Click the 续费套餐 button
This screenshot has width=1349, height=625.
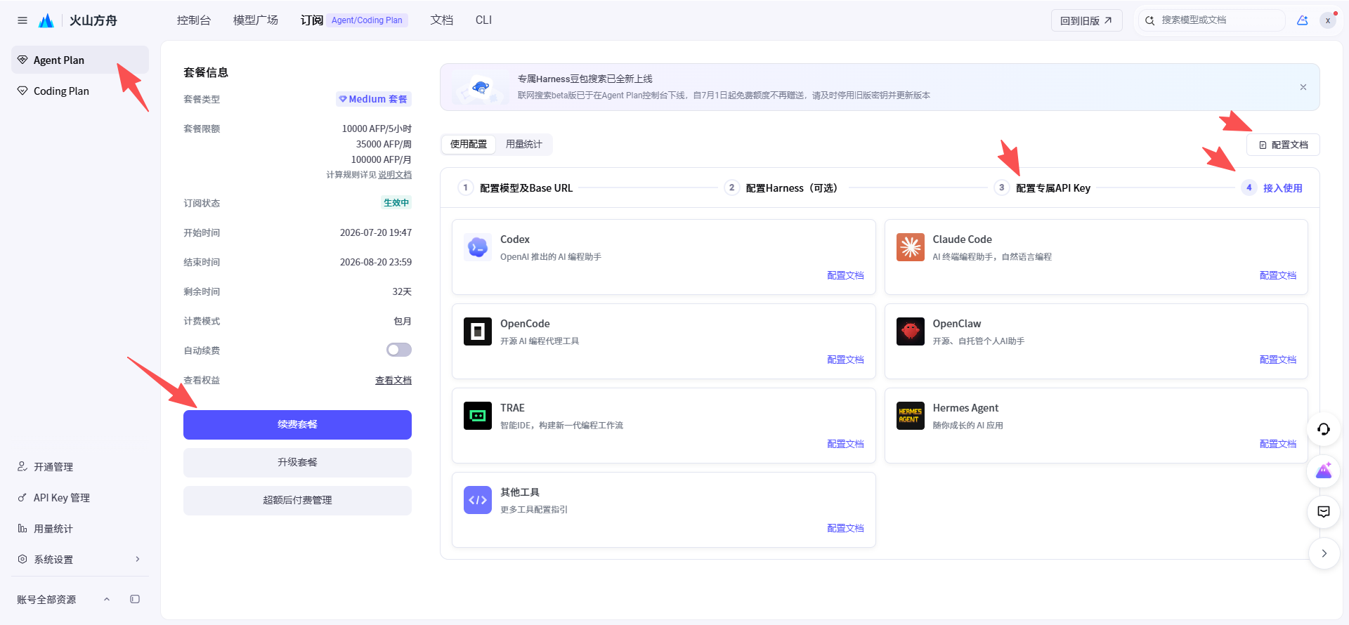[297, 425]
